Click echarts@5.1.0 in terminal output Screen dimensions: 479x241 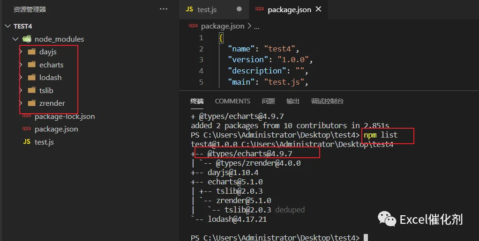[235, 182]
